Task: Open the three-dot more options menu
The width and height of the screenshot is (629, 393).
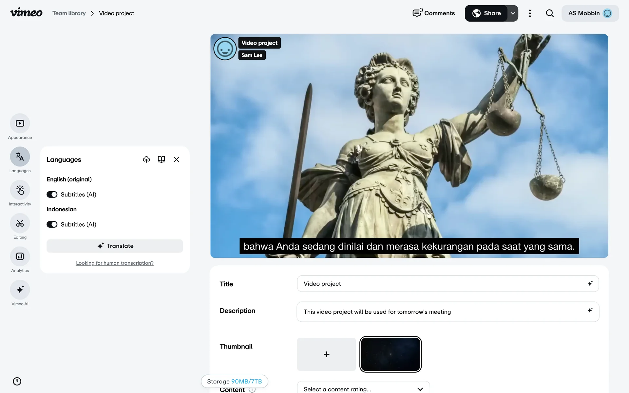Action: pos(530,13)
